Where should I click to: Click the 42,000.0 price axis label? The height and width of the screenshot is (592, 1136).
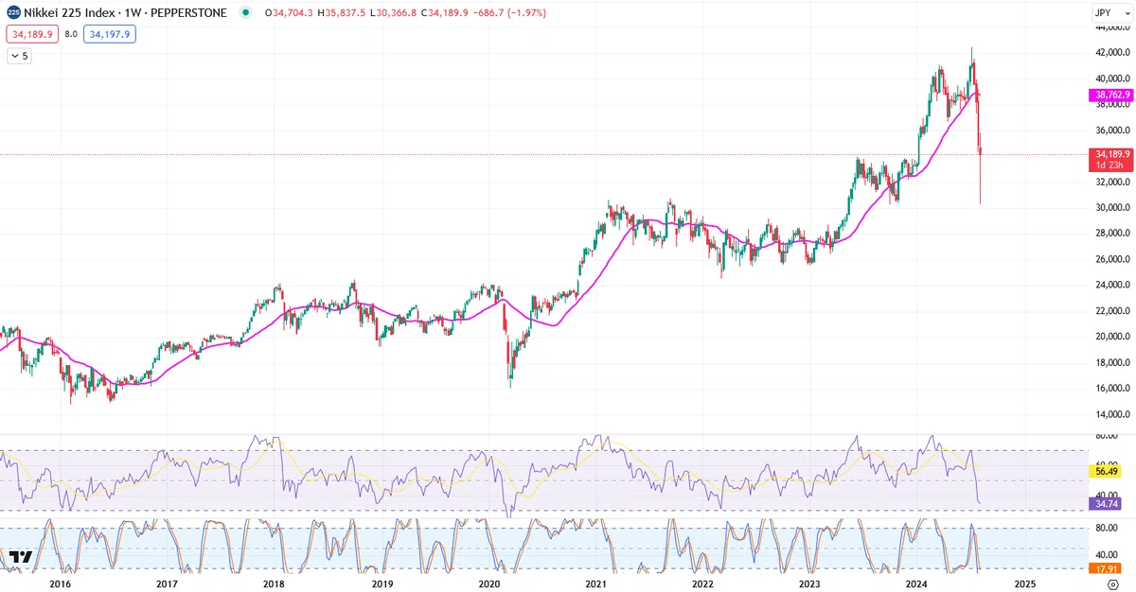pos(1113,52)
